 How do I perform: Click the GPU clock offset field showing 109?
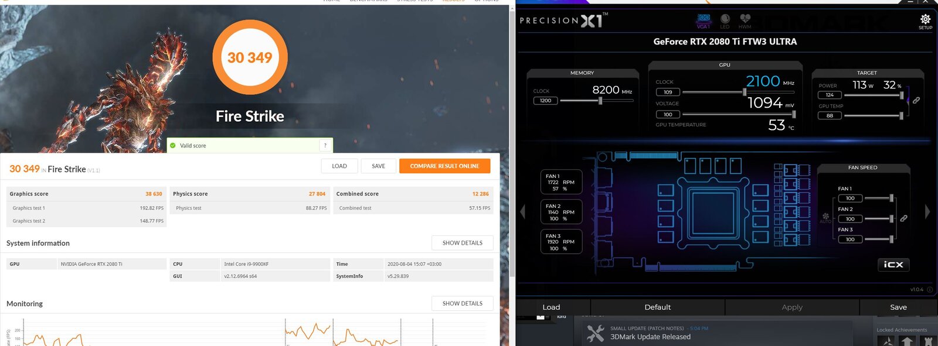pyautogui.click(x=668, y=92)
